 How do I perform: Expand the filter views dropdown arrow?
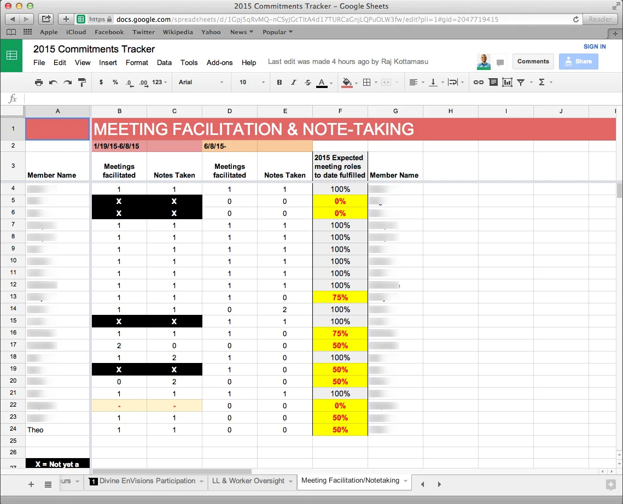(x=531, y=82)
